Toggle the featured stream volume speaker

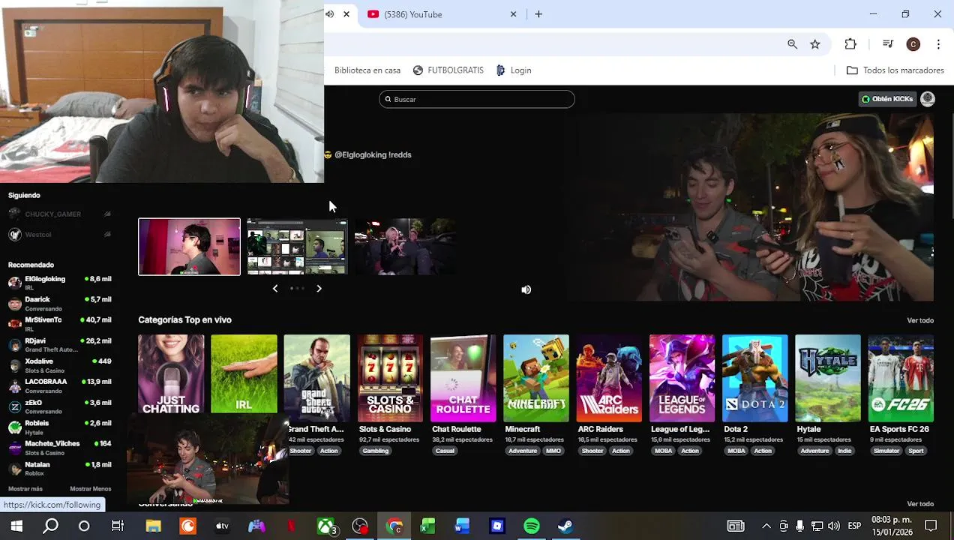tap(526, 289)
